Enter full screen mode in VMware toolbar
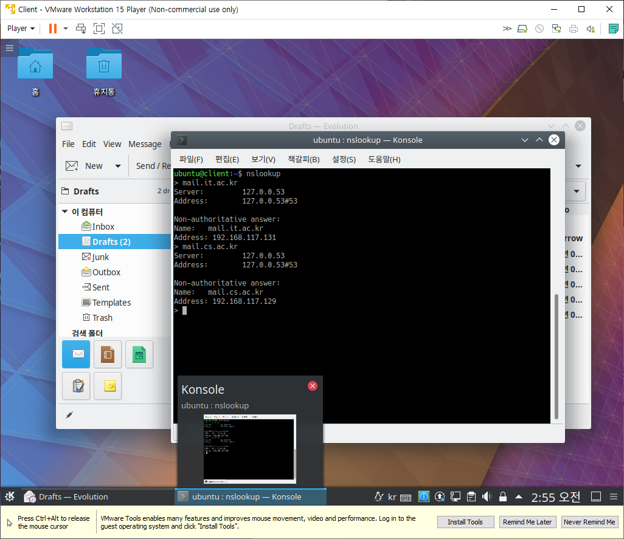This screenshot has width=624, height=539. (99, 29)
